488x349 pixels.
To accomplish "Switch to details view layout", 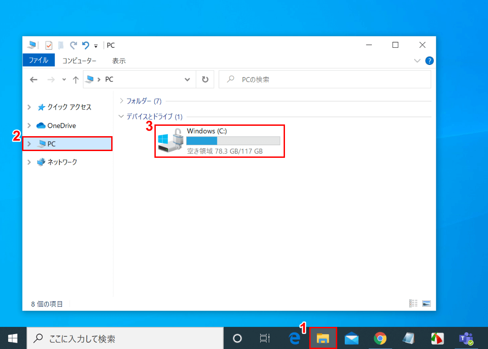I will [413, 303].
